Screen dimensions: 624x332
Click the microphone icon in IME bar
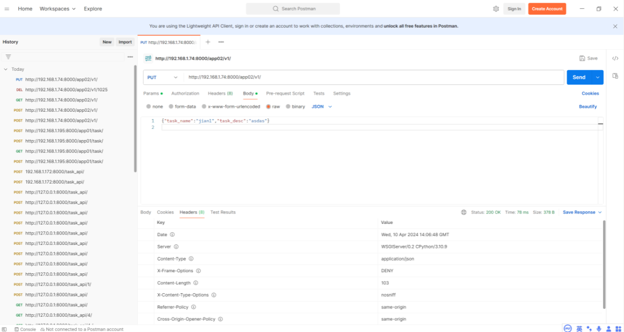tap(599, 329)
